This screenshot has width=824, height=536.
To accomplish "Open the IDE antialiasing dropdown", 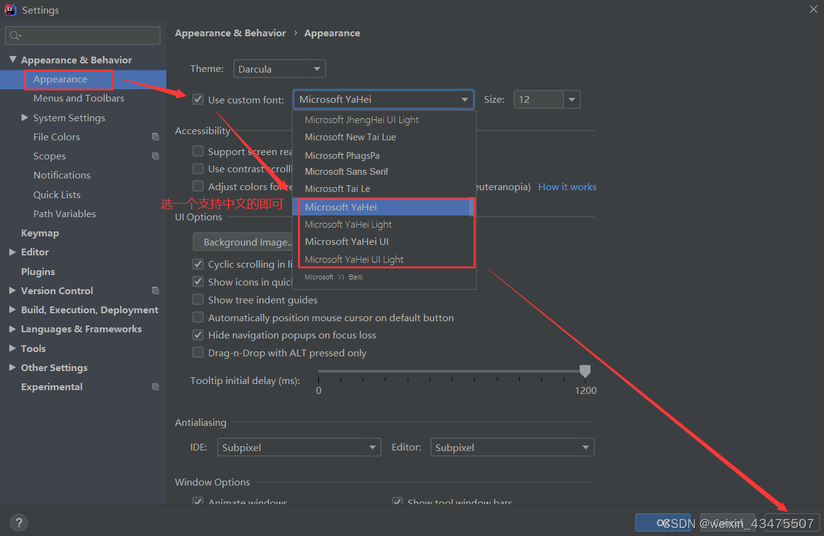I will 299,447.
